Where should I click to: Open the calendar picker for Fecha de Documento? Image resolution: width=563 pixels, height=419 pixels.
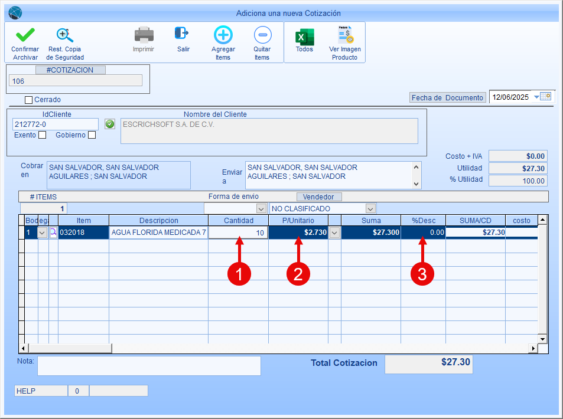(x=546, y=97)
